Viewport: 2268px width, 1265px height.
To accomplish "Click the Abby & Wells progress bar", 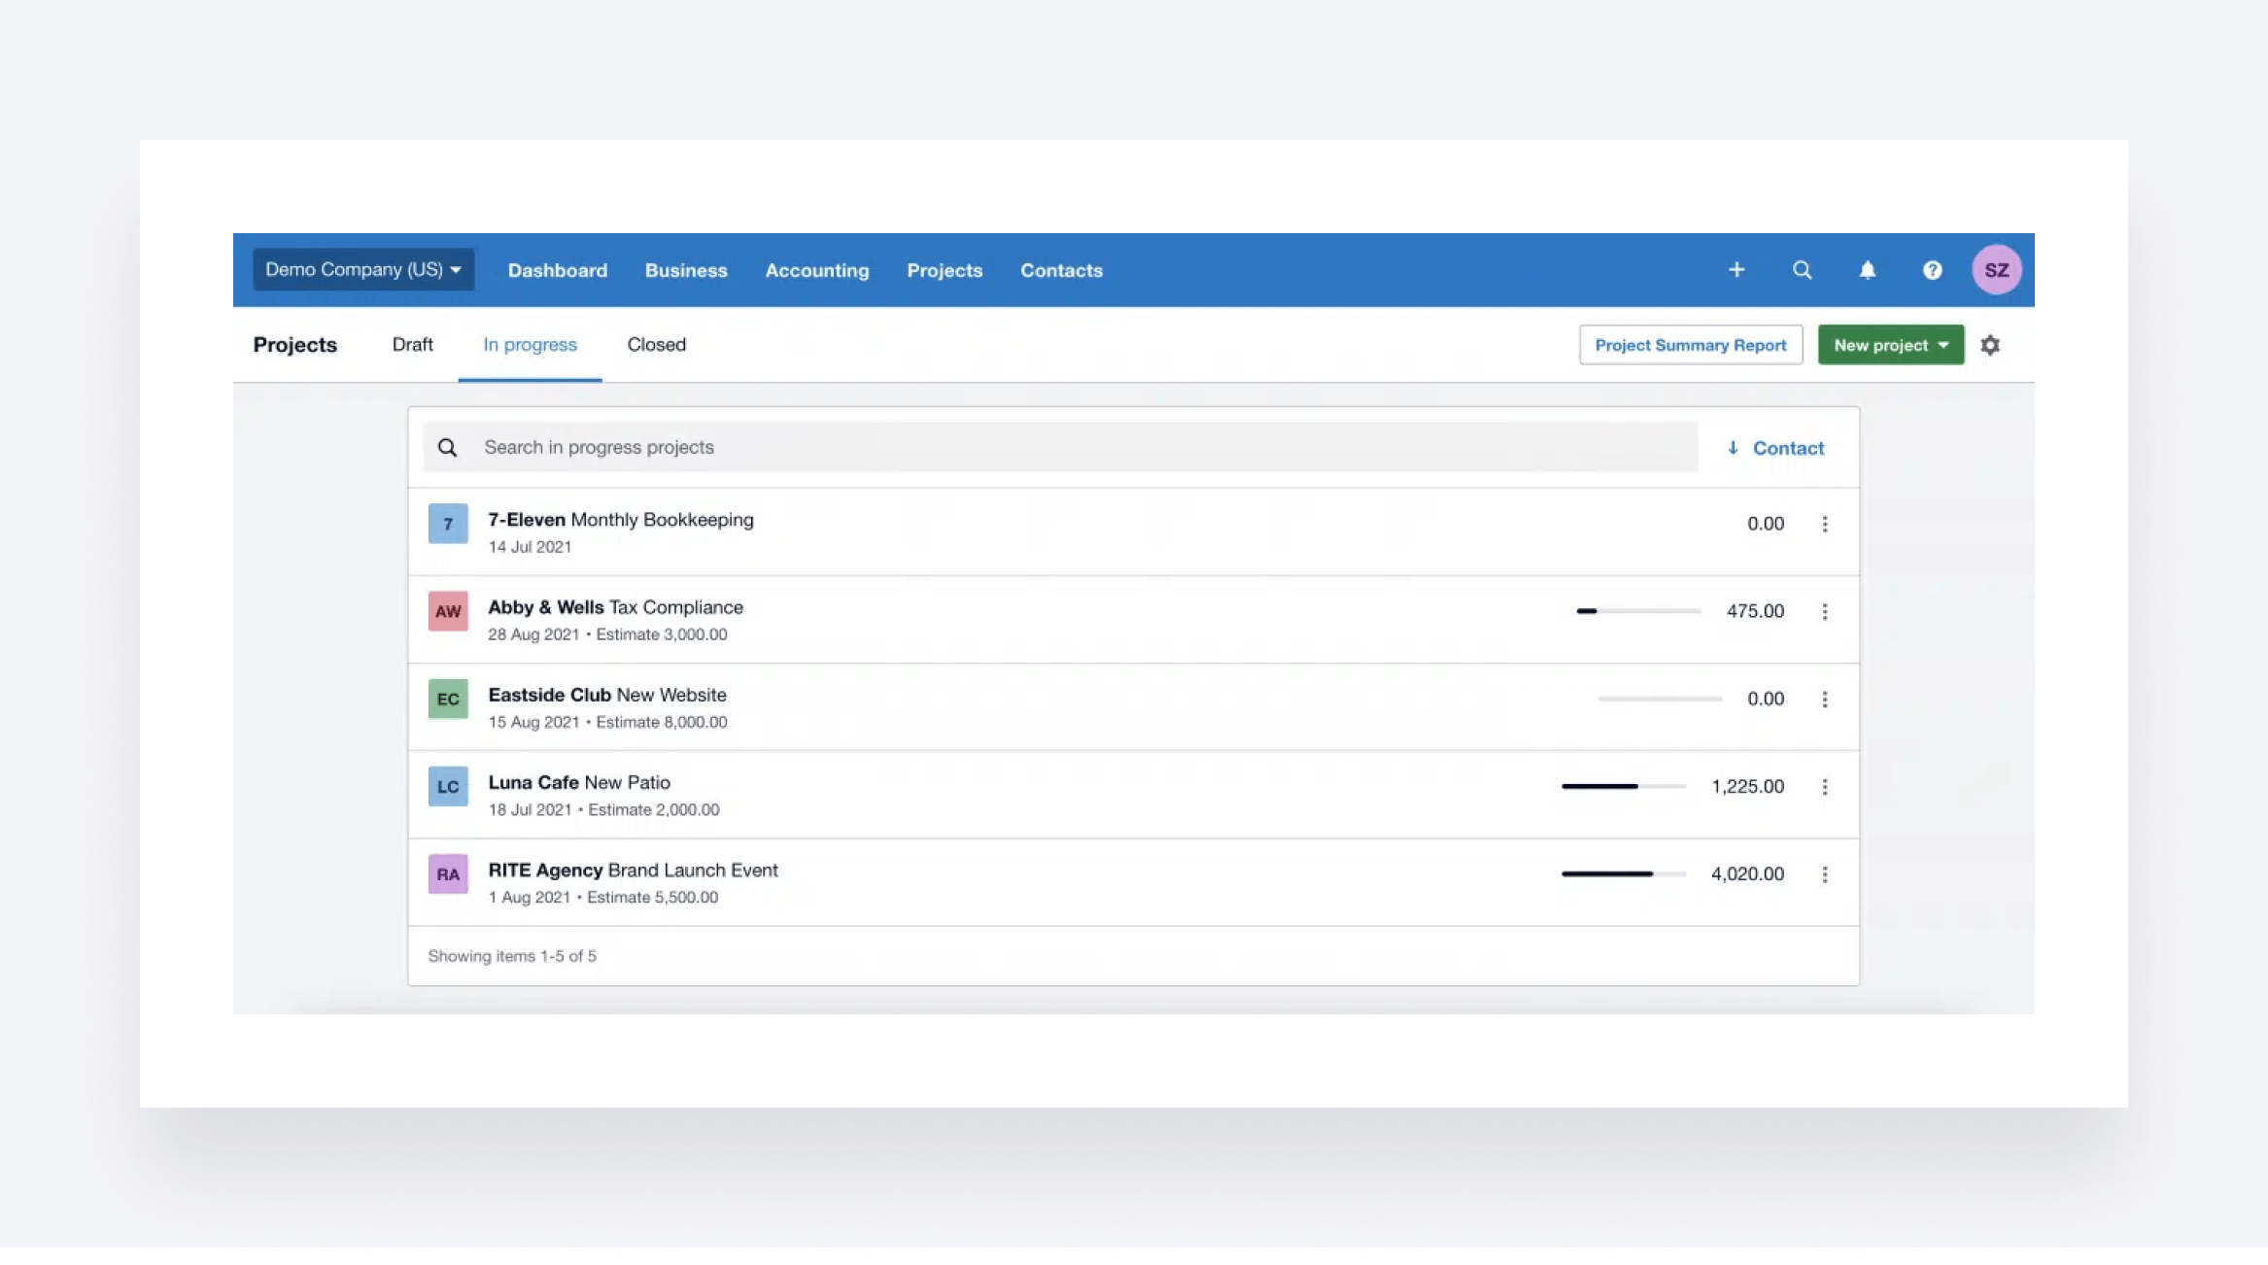I will pyautogui.click(x=1637, y=611).
